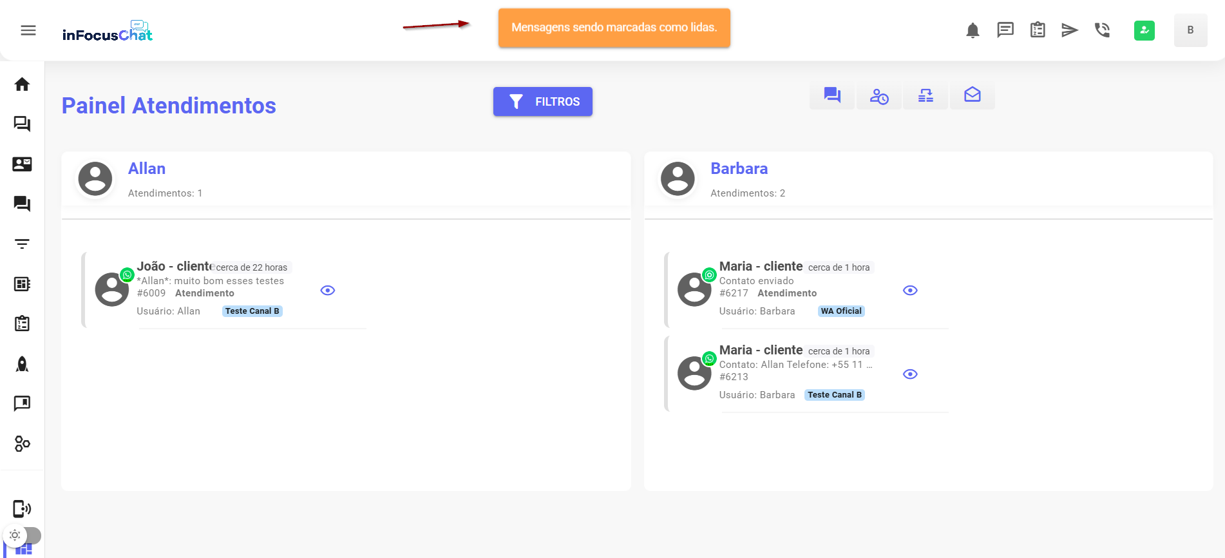Click the green user status button
Image resolution: width=1225 pixels, height=558 pixels.
(1144, 30)
